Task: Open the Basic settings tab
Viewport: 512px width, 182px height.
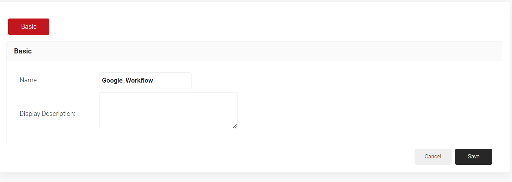Action: click(29, 27)
